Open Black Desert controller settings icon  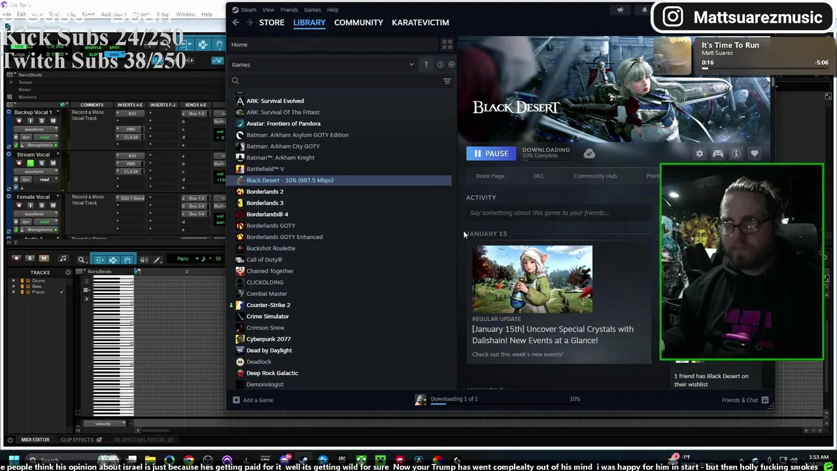click(x=718, y=154)
